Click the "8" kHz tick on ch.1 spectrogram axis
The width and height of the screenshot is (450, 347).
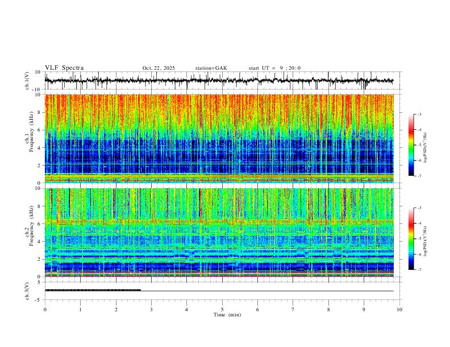39,112
